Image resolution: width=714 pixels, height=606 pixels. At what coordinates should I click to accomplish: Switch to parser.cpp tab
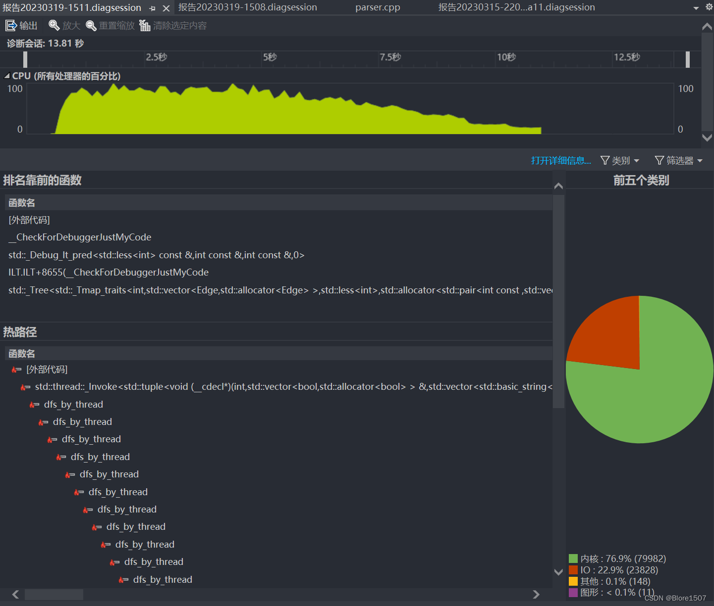coord(378,7)
